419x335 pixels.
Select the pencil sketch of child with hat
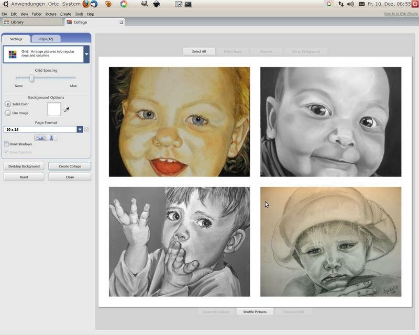[331, 242]
